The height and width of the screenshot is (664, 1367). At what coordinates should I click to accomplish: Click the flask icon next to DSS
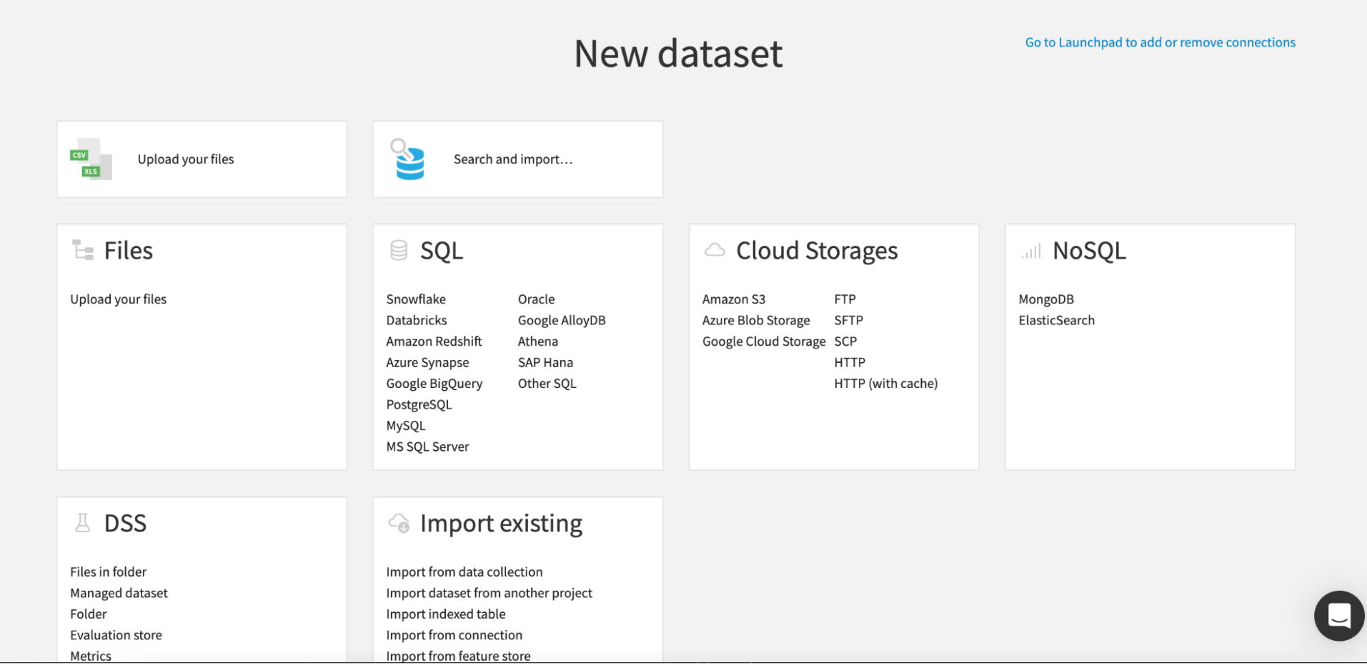[x=81, y=523]
